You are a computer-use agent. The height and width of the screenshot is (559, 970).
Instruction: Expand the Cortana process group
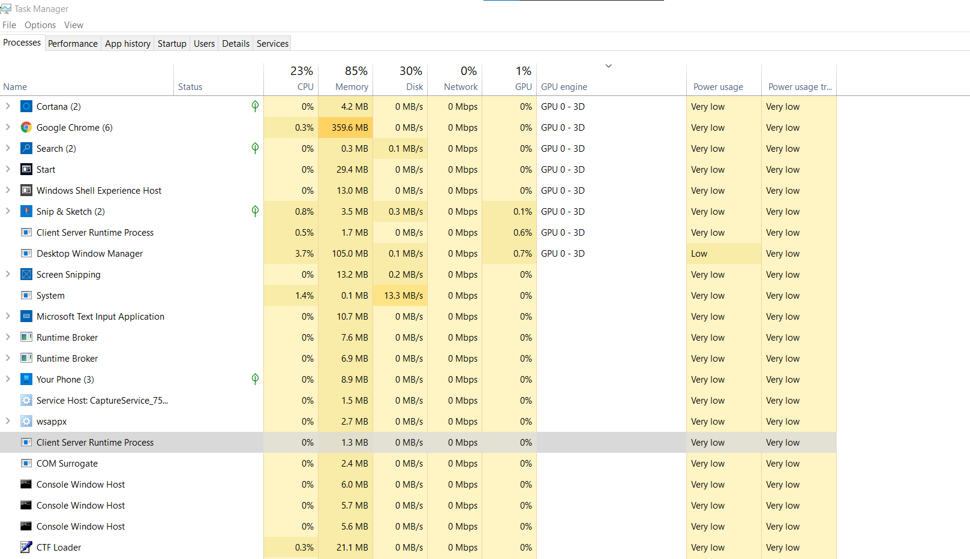pos(8,106)
